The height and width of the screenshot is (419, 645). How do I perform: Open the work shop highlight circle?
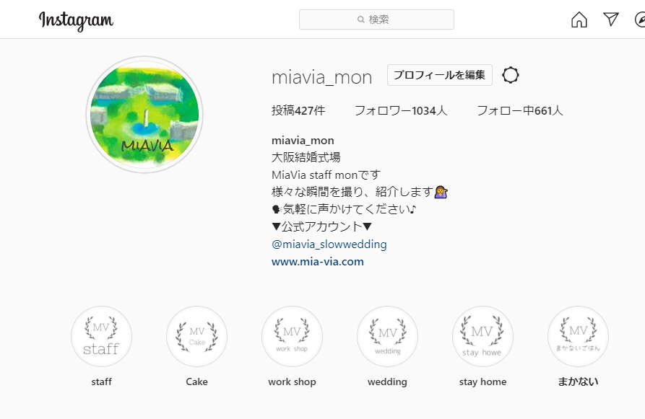(292, 337)
